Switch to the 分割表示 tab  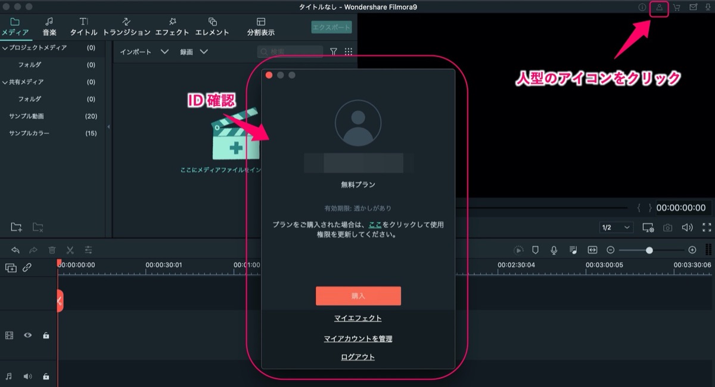(261, 27)
